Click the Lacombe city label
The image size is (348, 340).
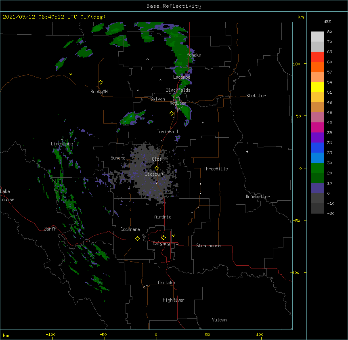point(182,77)
